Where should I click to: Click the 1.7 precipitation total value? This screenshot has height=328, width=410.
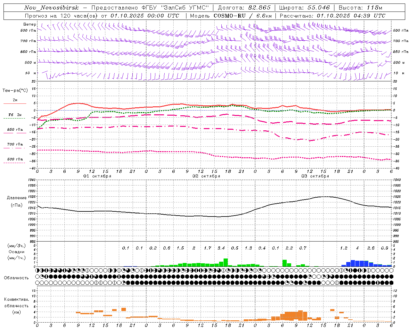[x=208, y=248]
